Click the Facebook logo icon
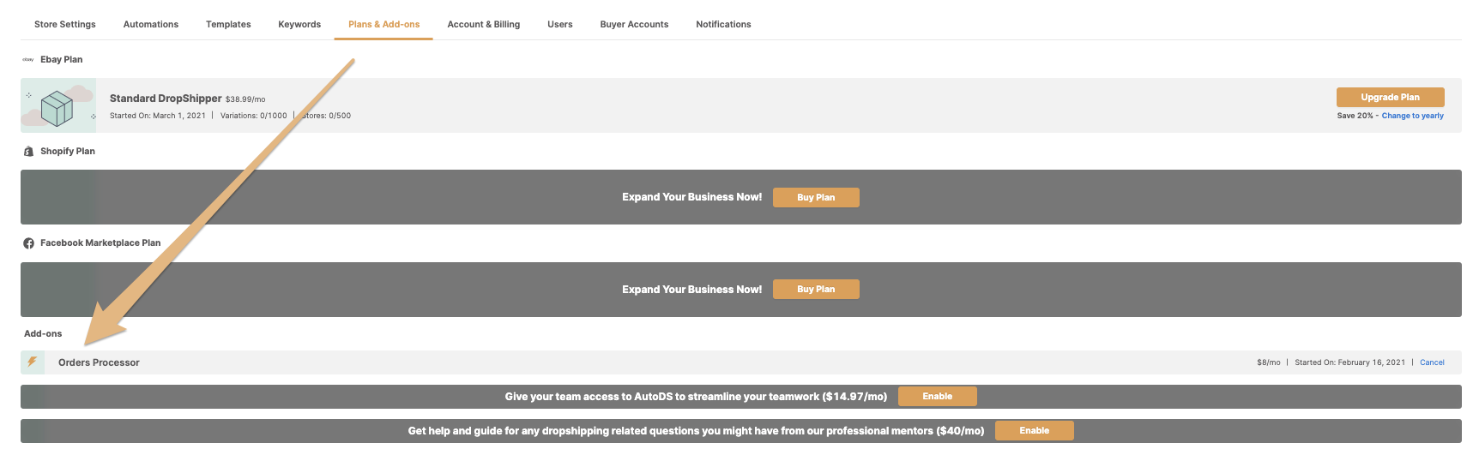 [28, 243]
